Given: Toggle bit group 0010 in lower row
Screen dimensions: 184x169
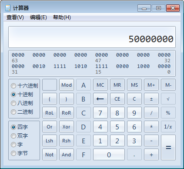Looking at the screenshot, I should pos(39,66).
